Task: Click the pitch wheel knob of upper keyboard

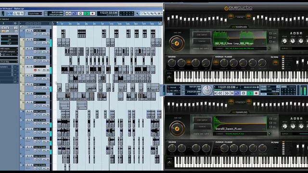Action: click(x=169, y=78)
